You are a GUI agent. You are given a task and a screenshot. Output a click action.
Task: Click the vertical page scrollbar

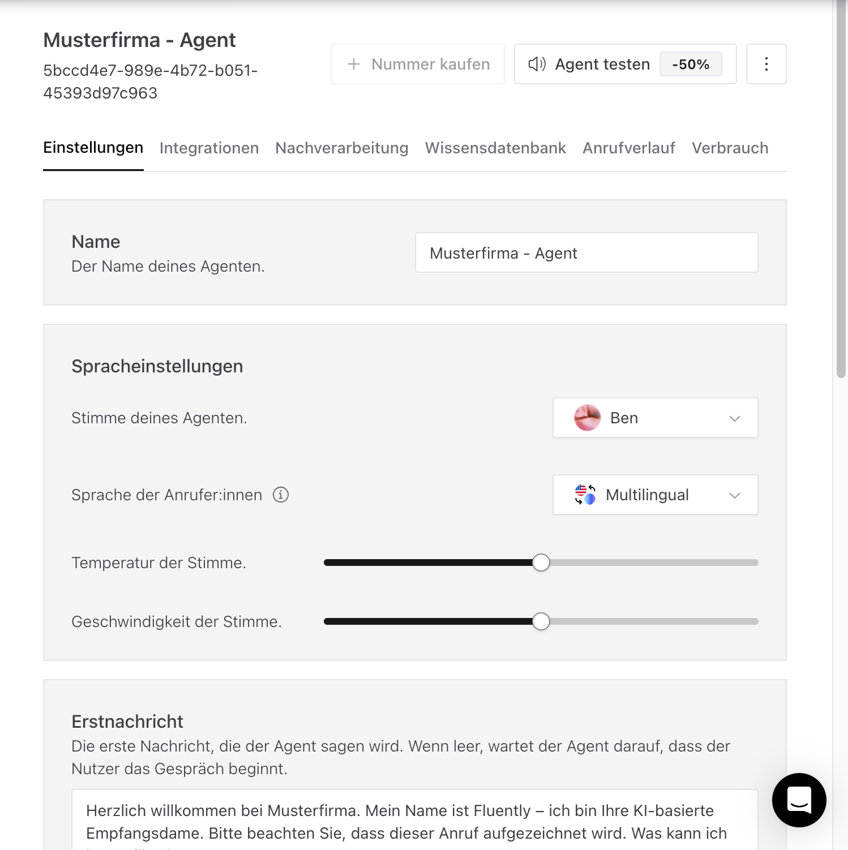tap(841, 189)
